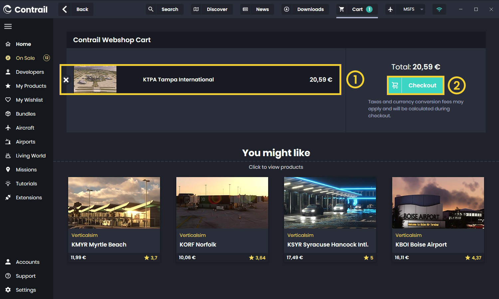Select the Aircraft category icon
Screen dimensions: 499x299
tap(8, 128)
